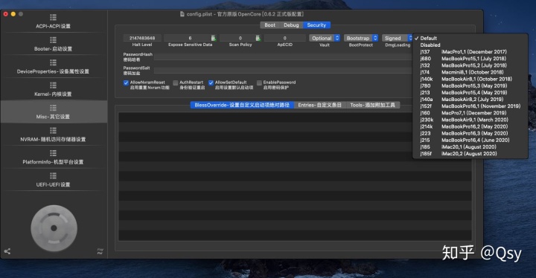Open the ACPI settings list icon

tap(53, 17)
